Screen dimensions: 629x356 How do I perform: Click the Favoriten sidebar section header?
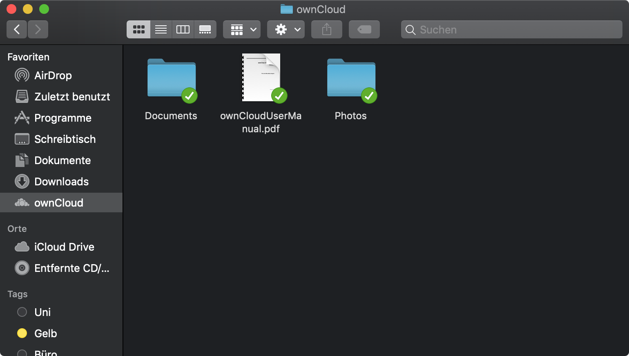(x=29, y=57)
